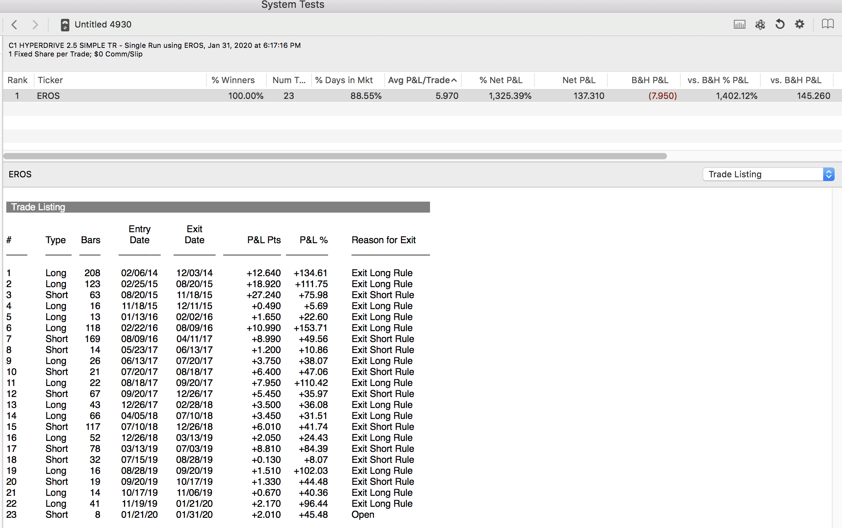Image resolution: width=842 pixels, height=528 pixels.
Task: Click the Net P&L column header
Action: point(579,80)
